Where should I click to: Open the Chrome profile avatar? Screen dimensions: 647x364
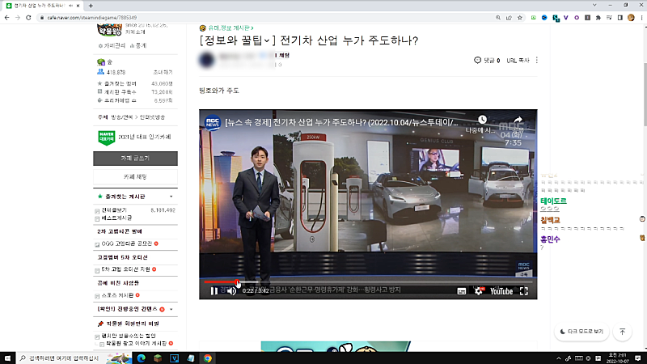click(631, 18)
